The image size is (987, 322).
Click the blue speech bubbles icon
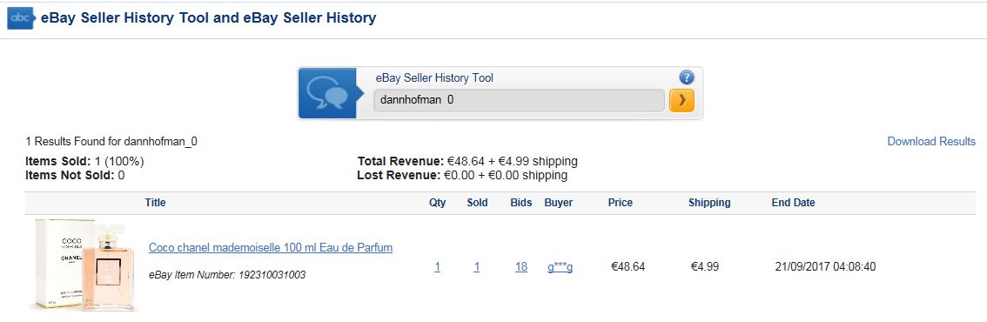[x=327, y=93]
